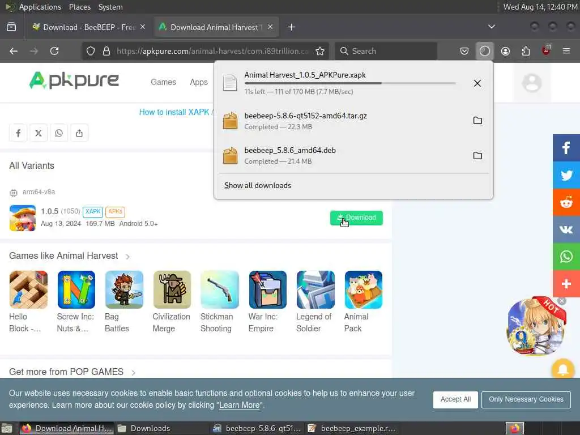This screenshot has height=435, width=580.
Task: Reload the current page
Action: point(54,51)
